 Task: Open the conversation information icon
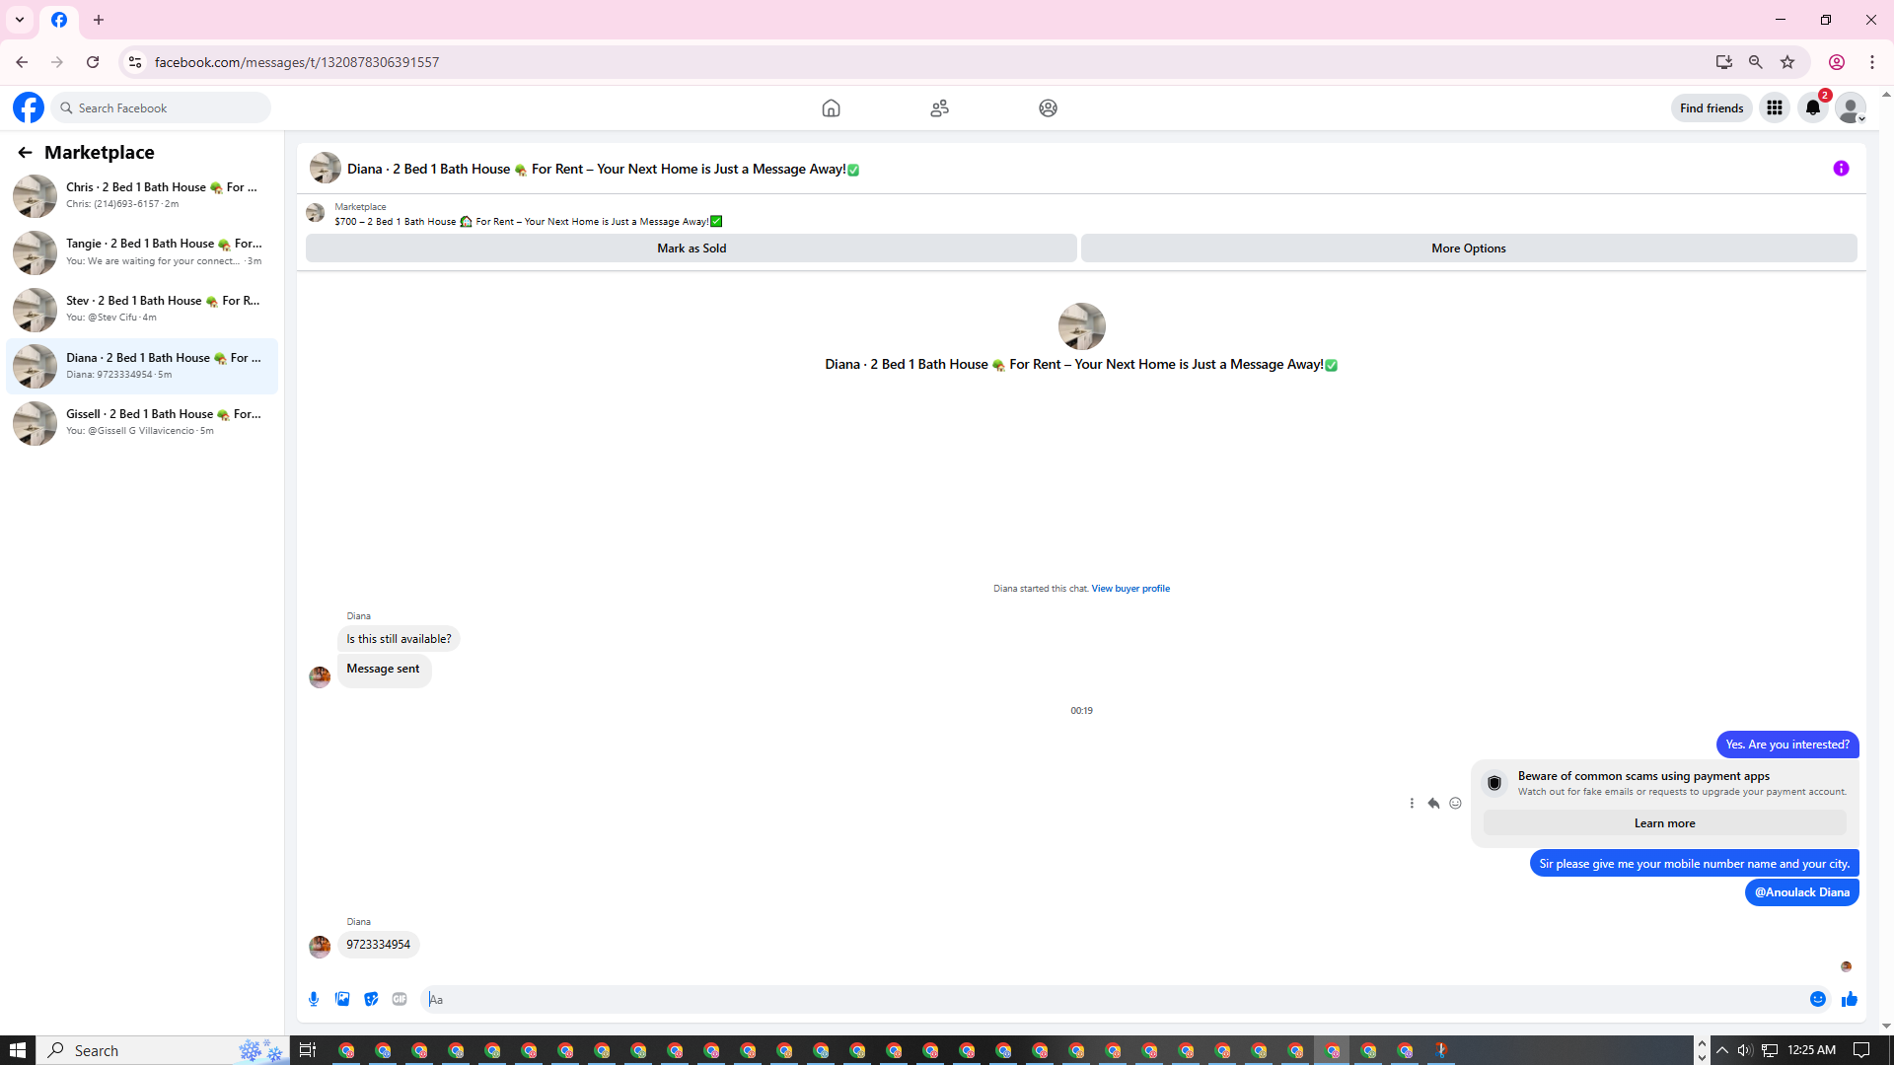click(x=1841, y=169)
